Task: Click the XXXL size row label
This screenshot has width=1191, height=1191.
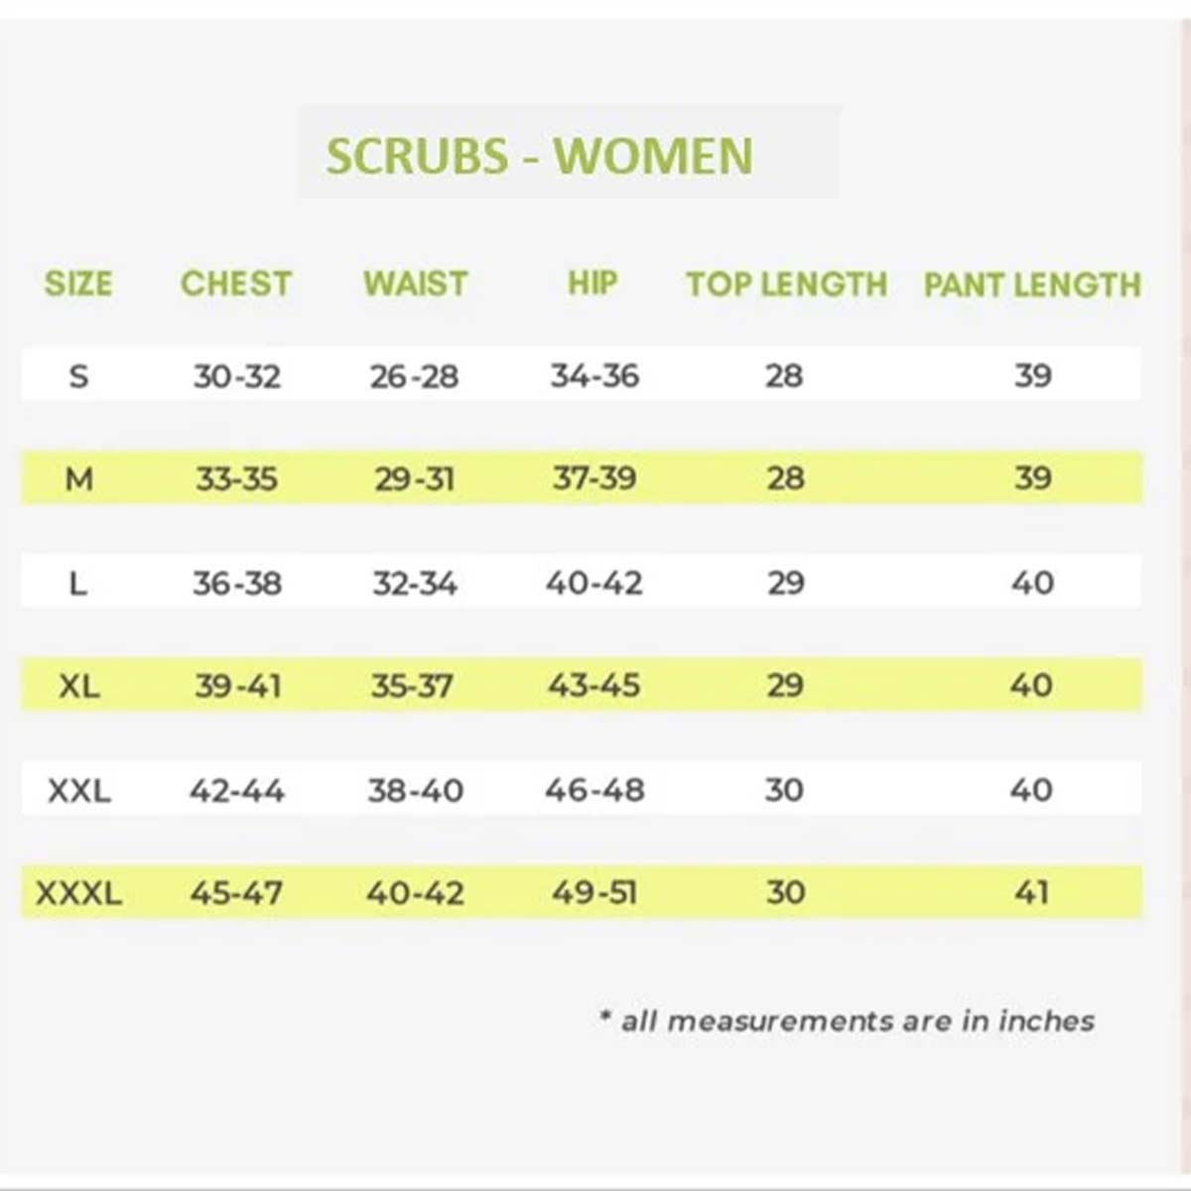Action: point(78,893)
